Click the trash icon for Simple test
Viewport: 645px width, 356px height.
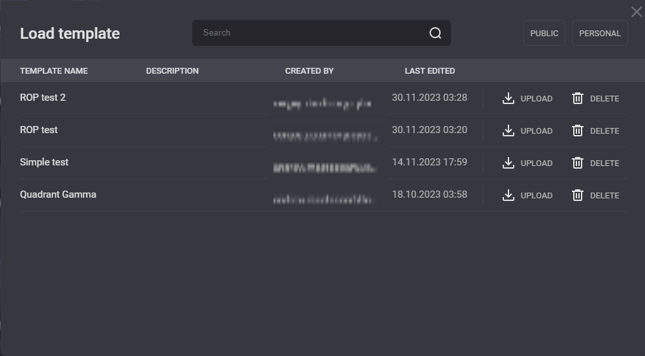tap(578, 163)
